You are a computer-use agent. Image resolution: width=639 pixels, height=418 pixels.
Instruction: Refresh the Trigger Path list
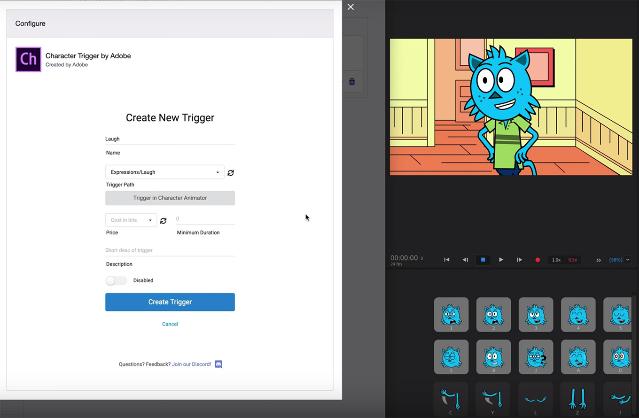click(x=231, y=173)
